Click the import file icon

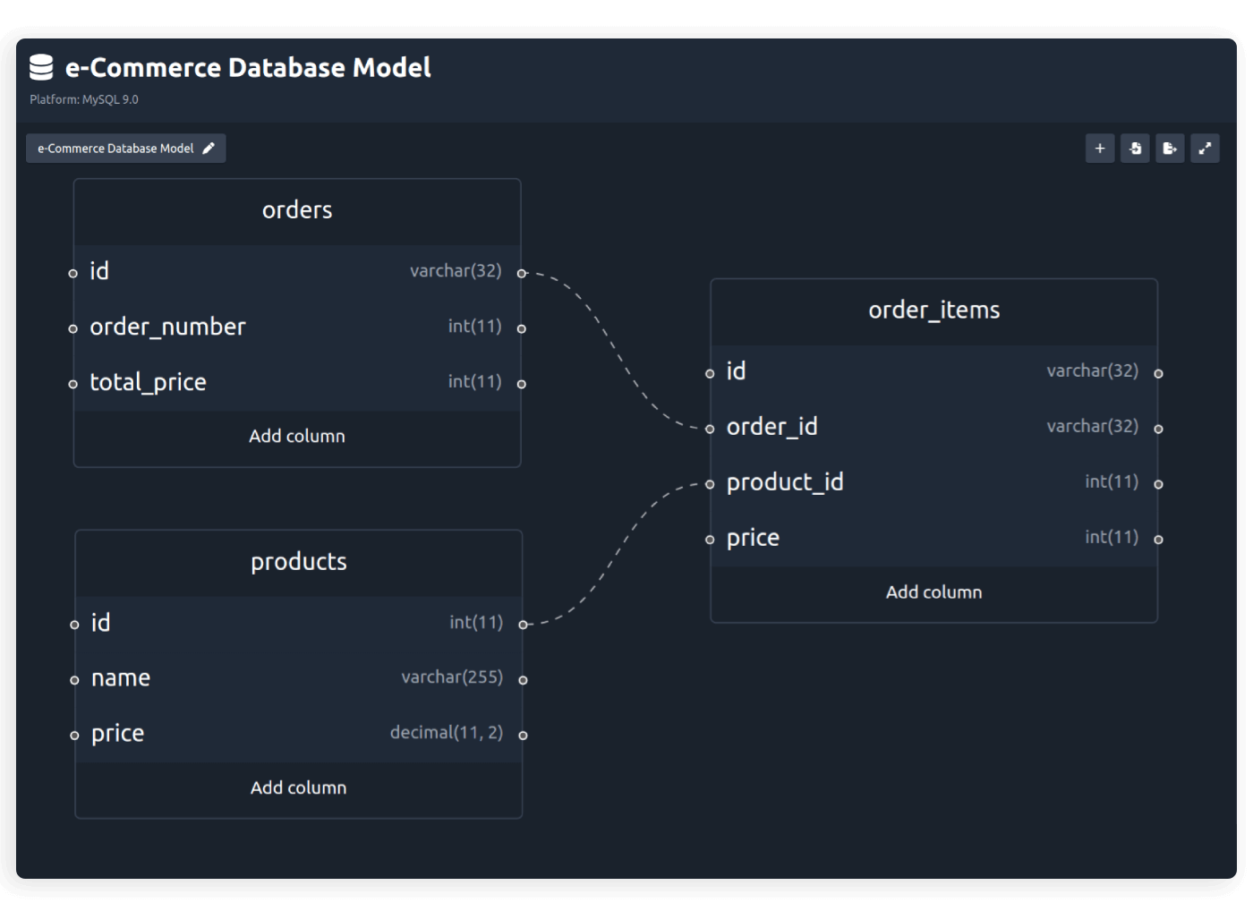click(1134, 148)
